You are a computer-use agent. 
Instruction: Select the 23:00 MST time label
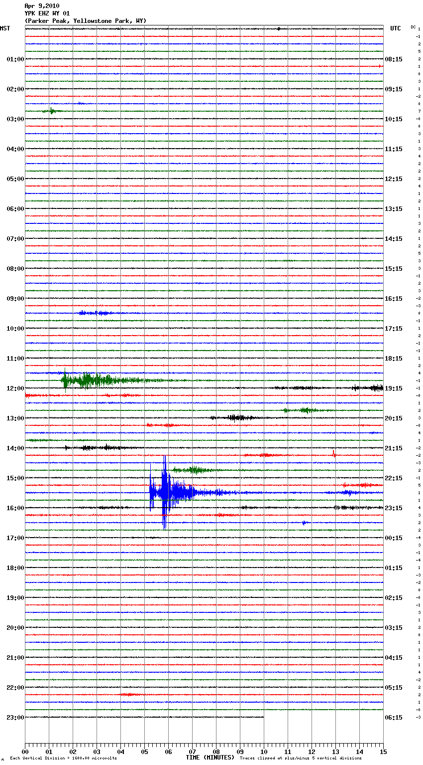(x=15, y=718)
